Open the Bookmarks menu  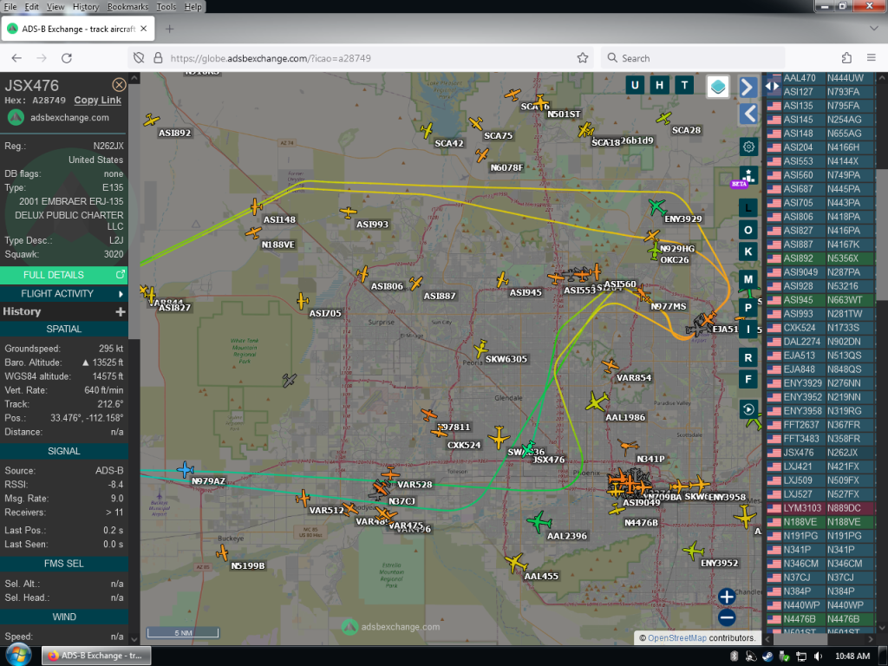pos(127,7)
